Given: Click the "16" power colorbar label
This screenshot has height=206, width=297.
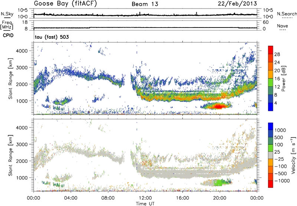Looking at the screenshot, I should [x=277, y=79].
